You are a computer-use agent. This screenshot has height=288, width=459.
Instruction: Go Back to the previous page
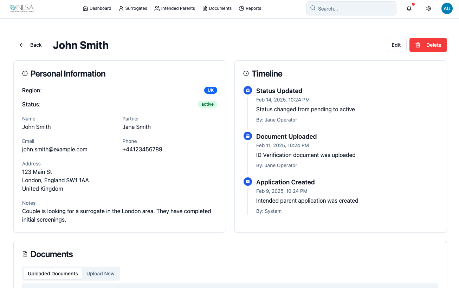click(31, 45)
